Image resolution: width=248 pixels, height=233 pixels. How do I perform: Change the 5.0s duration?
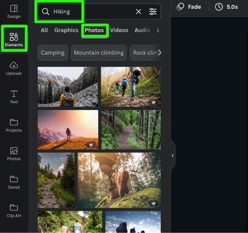point(226,7)
